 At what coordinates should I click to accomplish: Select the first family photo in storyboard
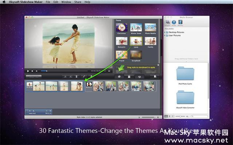click(98, 86)
